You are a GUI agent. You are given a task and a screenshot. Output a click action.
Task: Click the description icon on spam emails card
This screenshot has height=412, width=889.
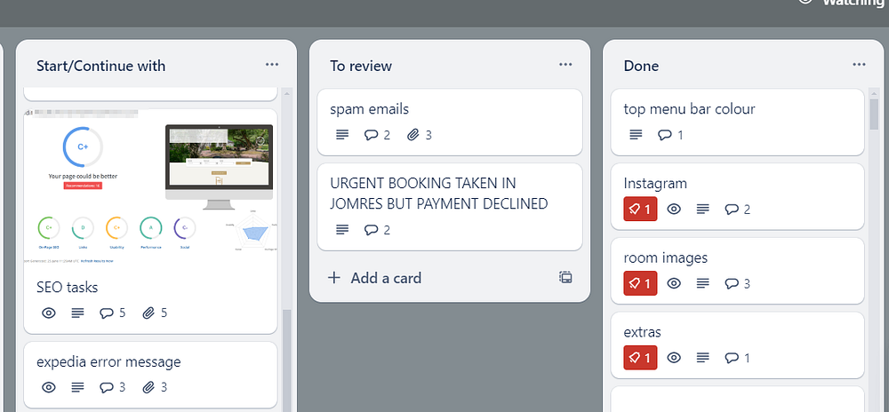pos(342,135)
